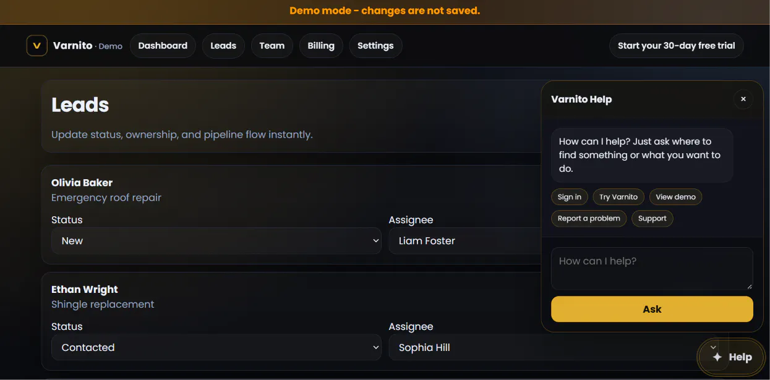Click the 'Update status, ownership' subtitle text
Viewport: 770px width, 380px height.
click(182, 135)
